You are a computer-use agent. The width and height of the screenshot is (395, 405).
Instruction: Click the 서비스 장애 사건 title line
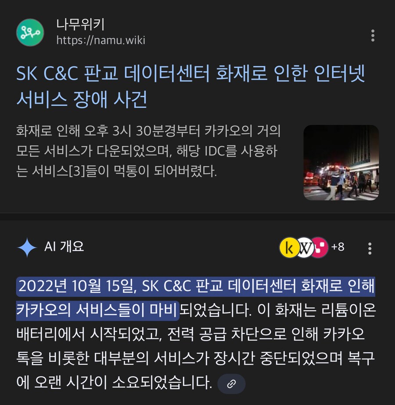(82, 99)
